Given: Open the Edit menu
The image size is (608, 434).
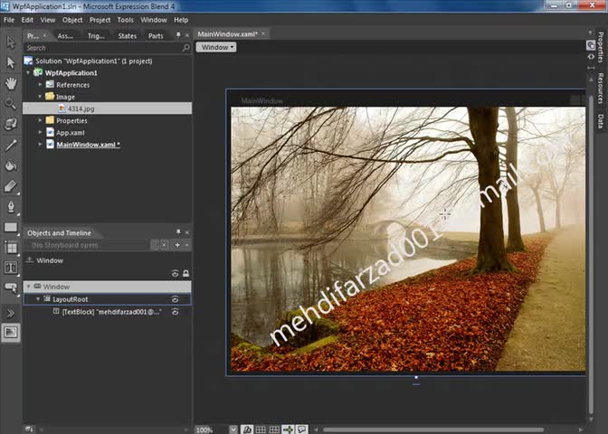Looking at the screenshot, I should click(27, 20).
